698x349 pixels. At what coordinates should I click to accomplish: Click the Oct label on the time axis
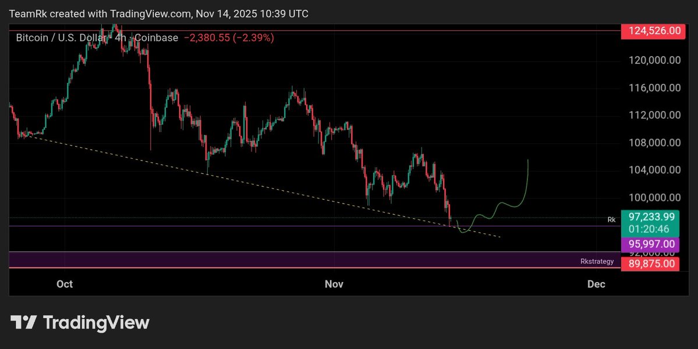coord(64,284)
